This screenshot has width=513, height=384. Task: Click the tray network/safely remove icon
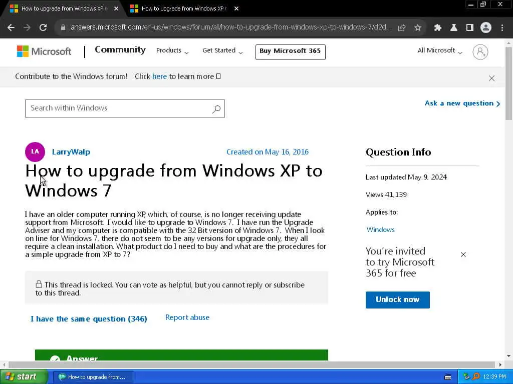(x=466, y=377)
